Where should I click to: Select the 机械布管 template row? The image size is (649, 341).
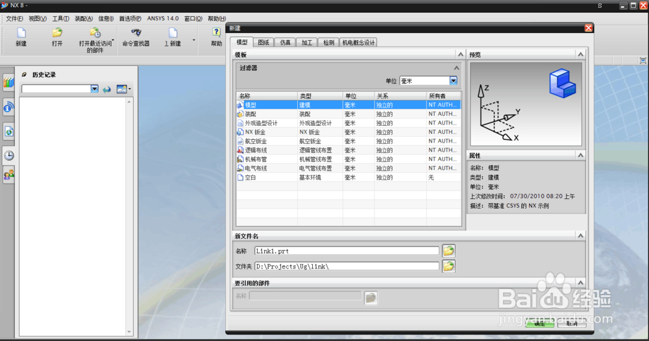[x=348, y=159]
